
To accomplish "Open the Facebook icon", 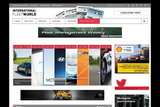I will tap(141, 5).
